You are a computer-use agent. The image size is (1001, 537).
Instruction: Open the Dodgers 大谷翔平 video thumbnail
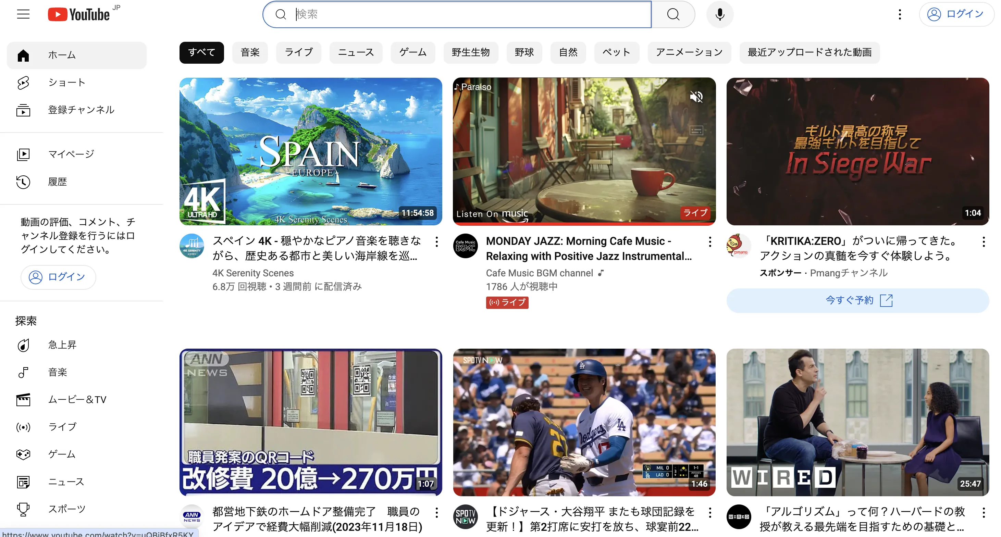pyautogui.click(x=584, y=422)
